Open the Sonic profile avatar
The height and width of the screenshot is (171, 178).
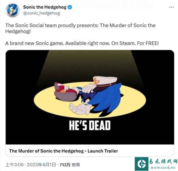[x=12, y=10]
